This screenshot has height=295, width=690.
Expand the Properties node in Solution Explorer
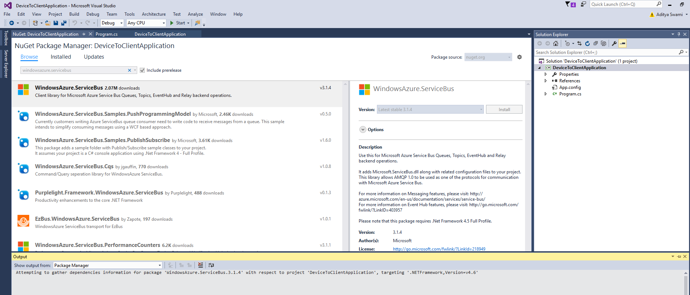click(546, 74)
